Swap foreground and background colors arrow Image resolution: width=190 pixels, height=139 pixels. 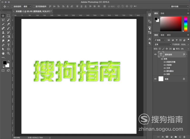click(8, 61)
